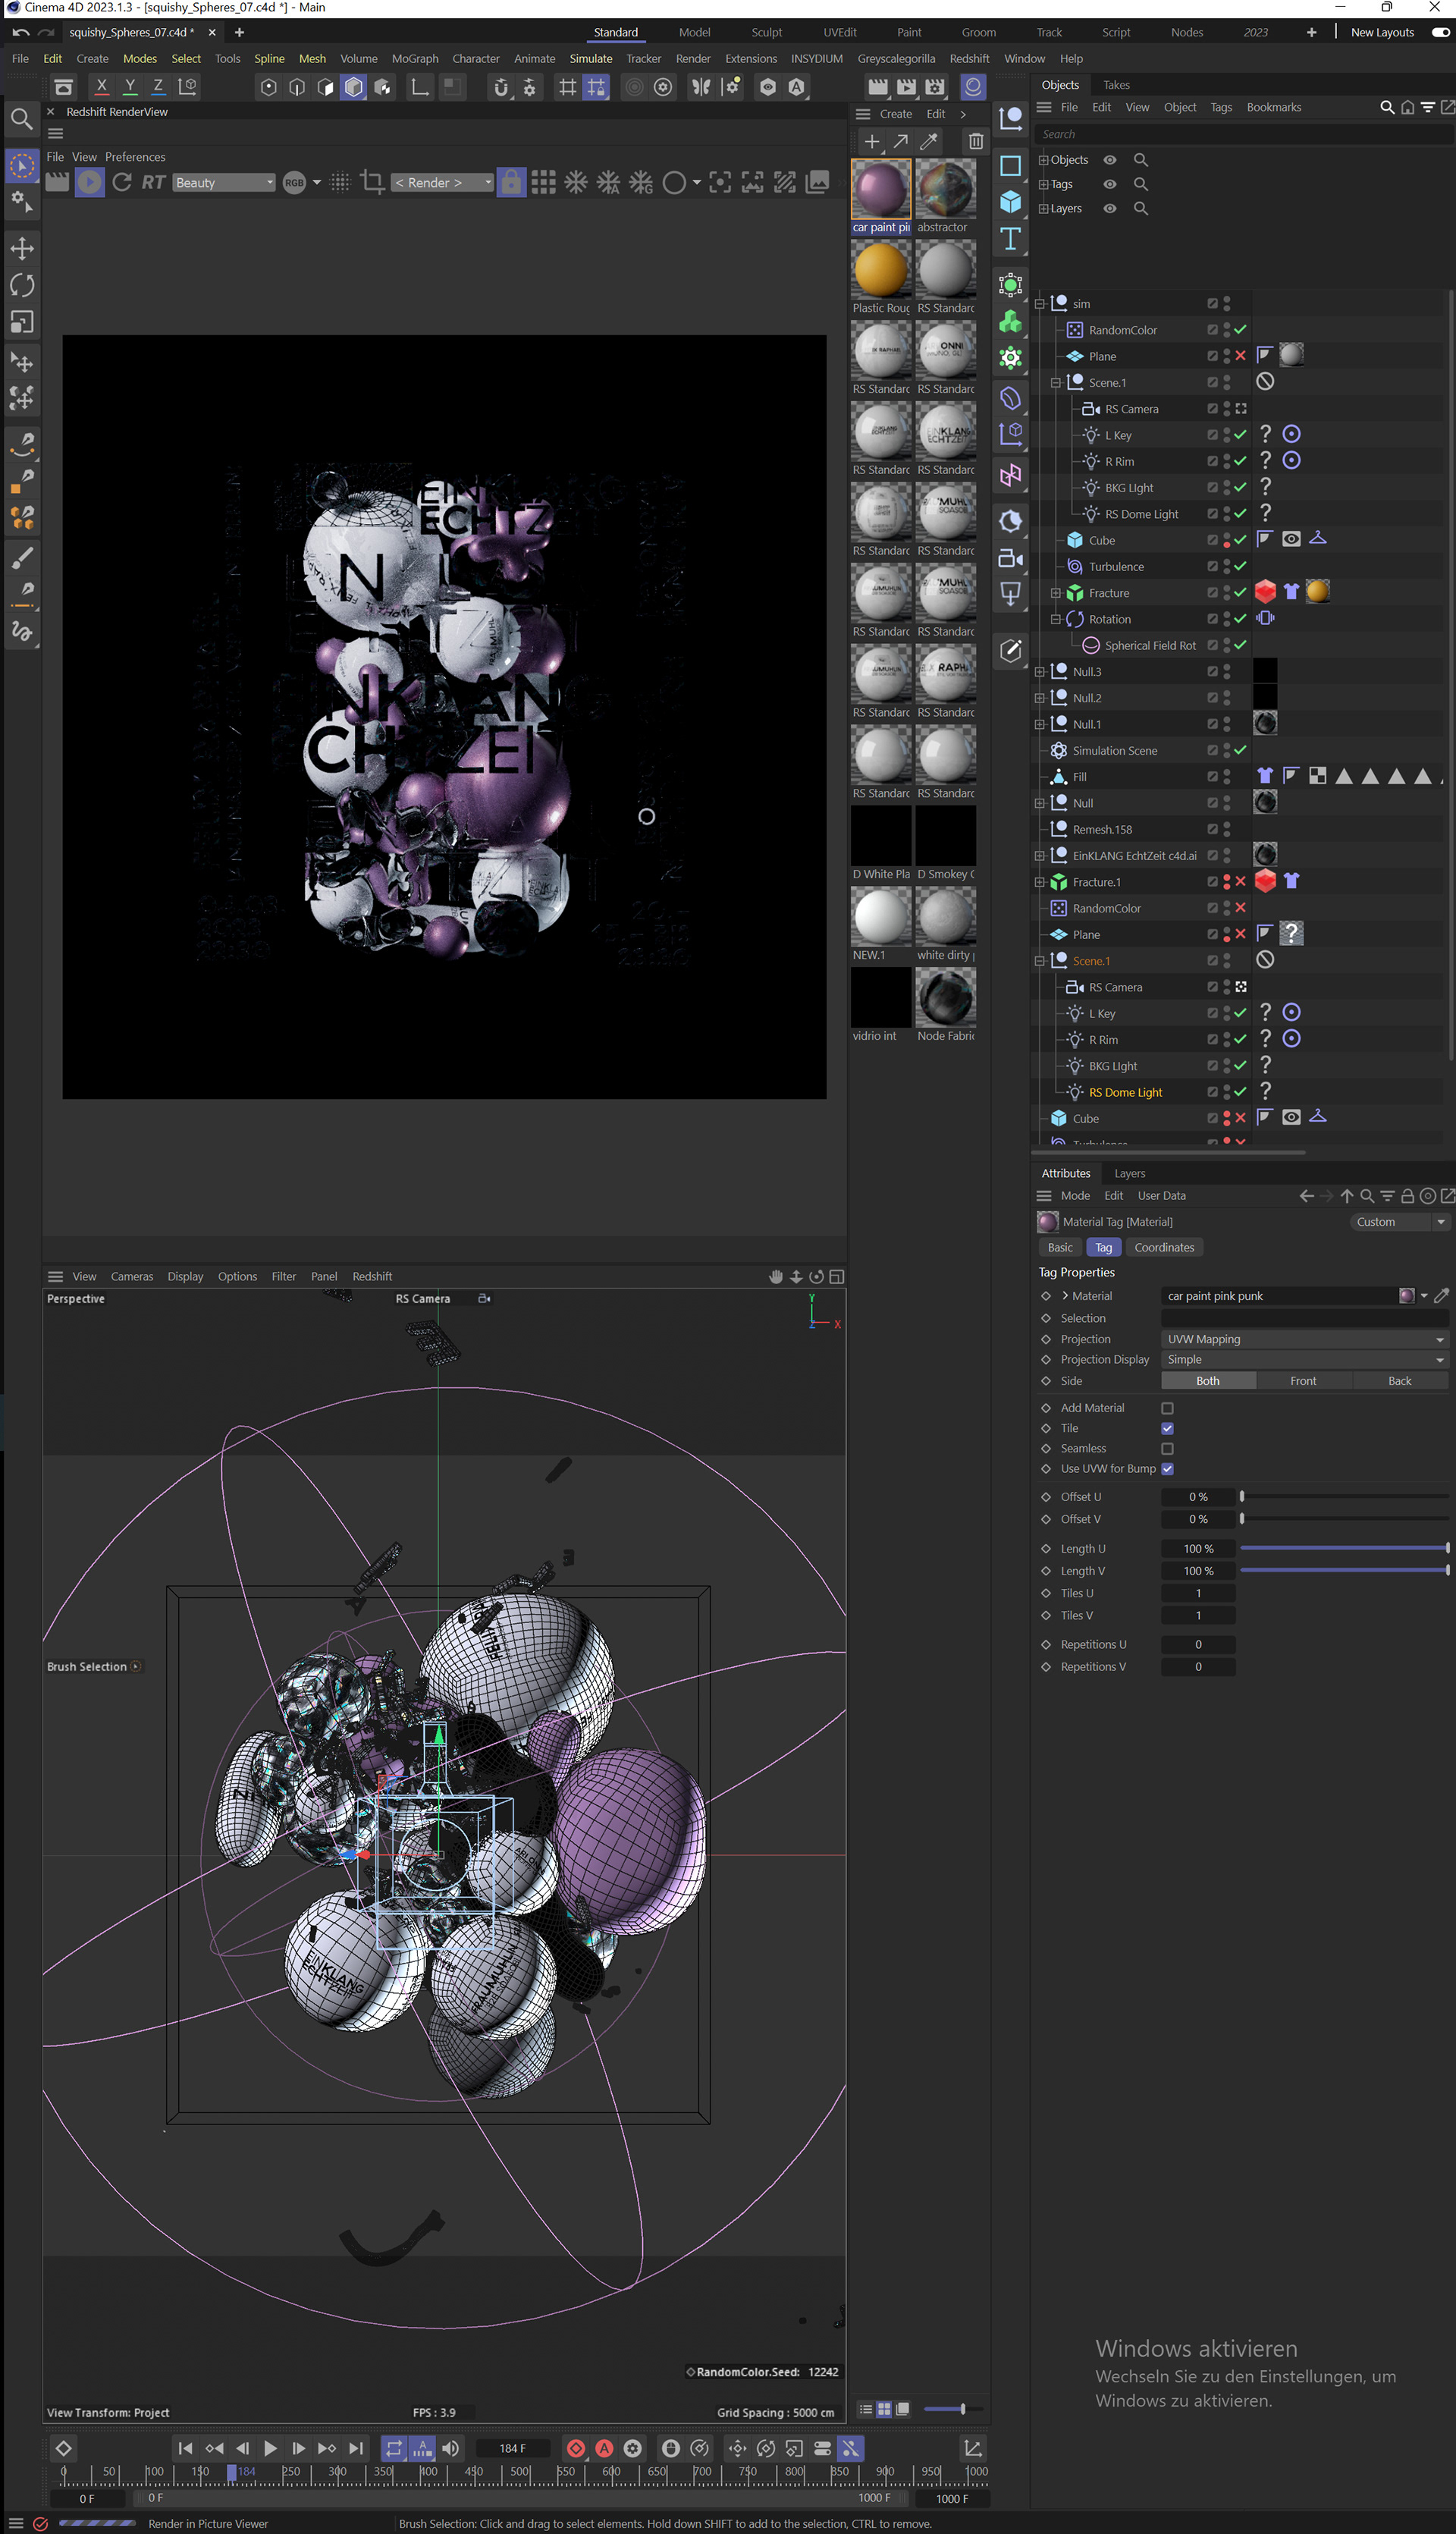1456x2534 pixels.
Task: Open the Simulate menu
Action: point(590,59)
